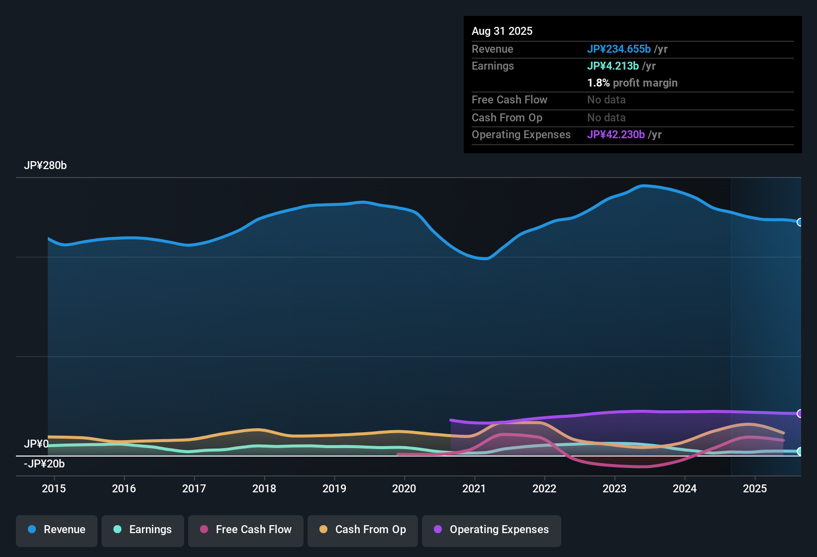Click the purple Operating Expenses legend dot
The width and height of the screenshot is (817, 557).
[x=438, y=530]
